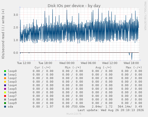Click the loop6 lime legend swatch
This screenshot has width=148, height=117.
click(5, 92)
